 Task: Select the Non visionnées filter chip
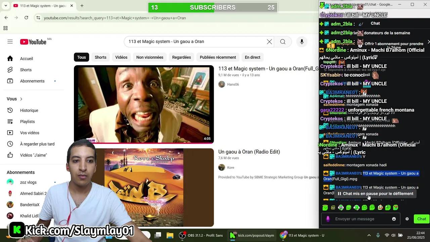coord(150,57)
